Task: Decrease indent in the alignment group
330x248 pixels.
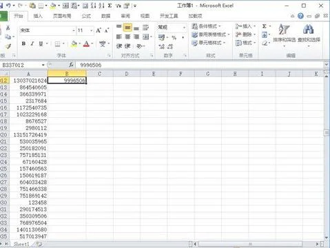Action: click(119, 46)
